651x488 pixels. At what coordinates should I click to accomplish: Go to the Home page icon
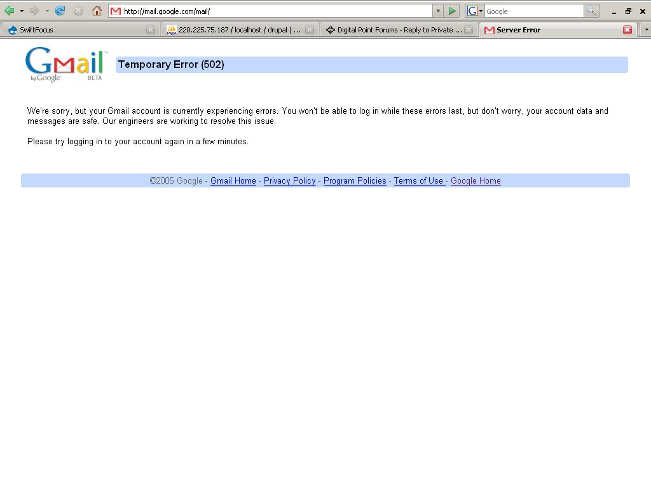pyautogui.click(x=97, y=11)
